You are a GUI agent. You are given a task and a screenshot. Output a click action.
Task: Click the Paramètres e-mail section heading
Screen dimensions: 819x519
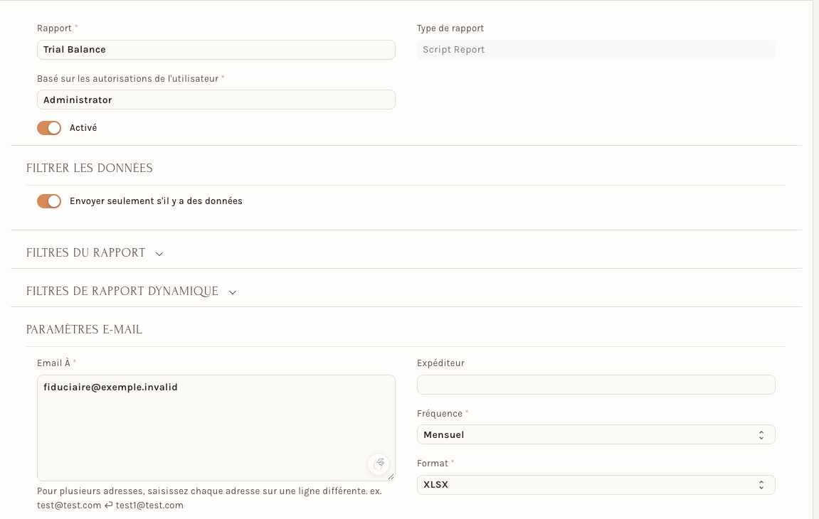pyautogui.click(x=84, y=329)
